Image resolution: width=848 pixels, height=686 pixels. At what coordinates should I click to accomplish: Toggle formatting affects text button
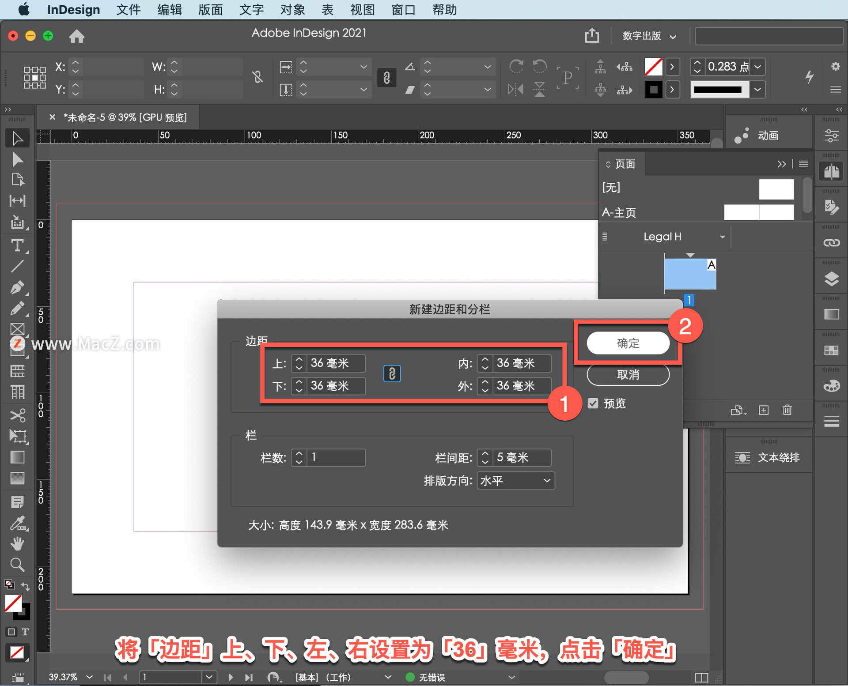click(25, 632)
